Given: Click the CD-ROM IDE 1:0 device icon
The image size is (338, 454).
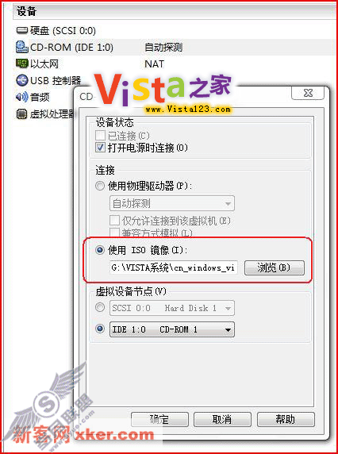Looking at the screenshot, I should tap(22, 47).
